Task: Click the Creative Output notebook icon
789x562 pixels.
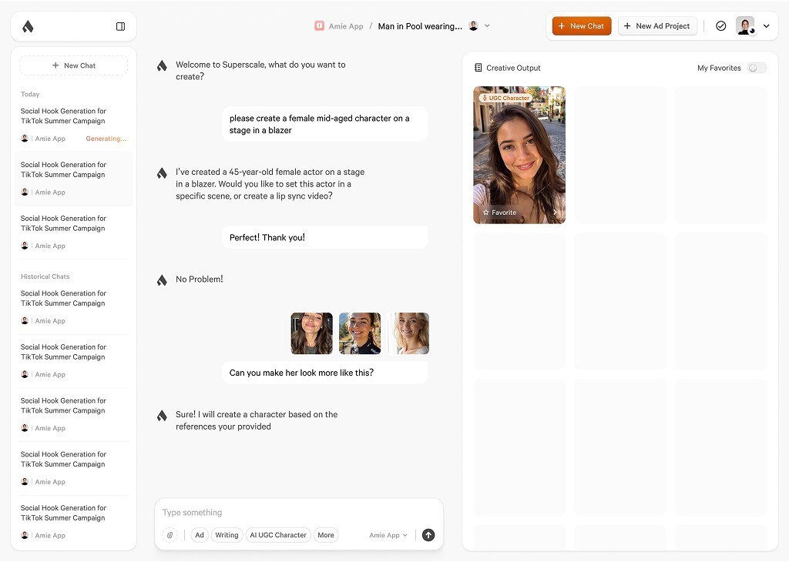Action: click(x=478, y=67)
